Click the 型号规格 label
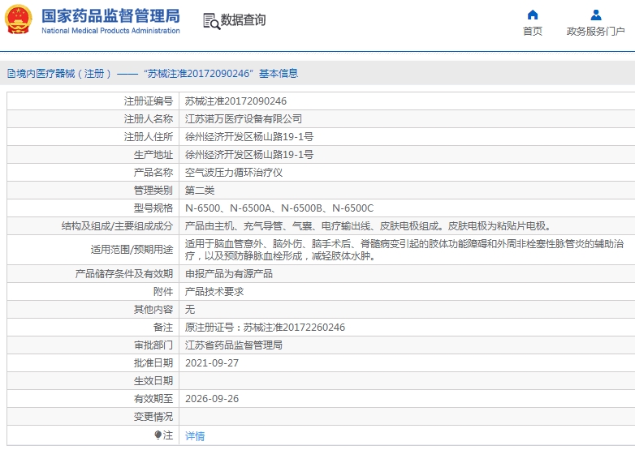 coord(153,208)
